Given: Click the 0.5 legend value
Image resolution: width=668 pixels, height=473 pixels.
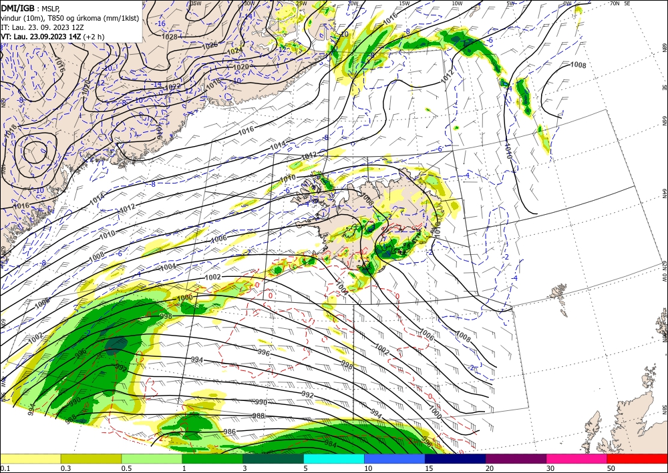Looking at the screenshot, I should 126,468.
